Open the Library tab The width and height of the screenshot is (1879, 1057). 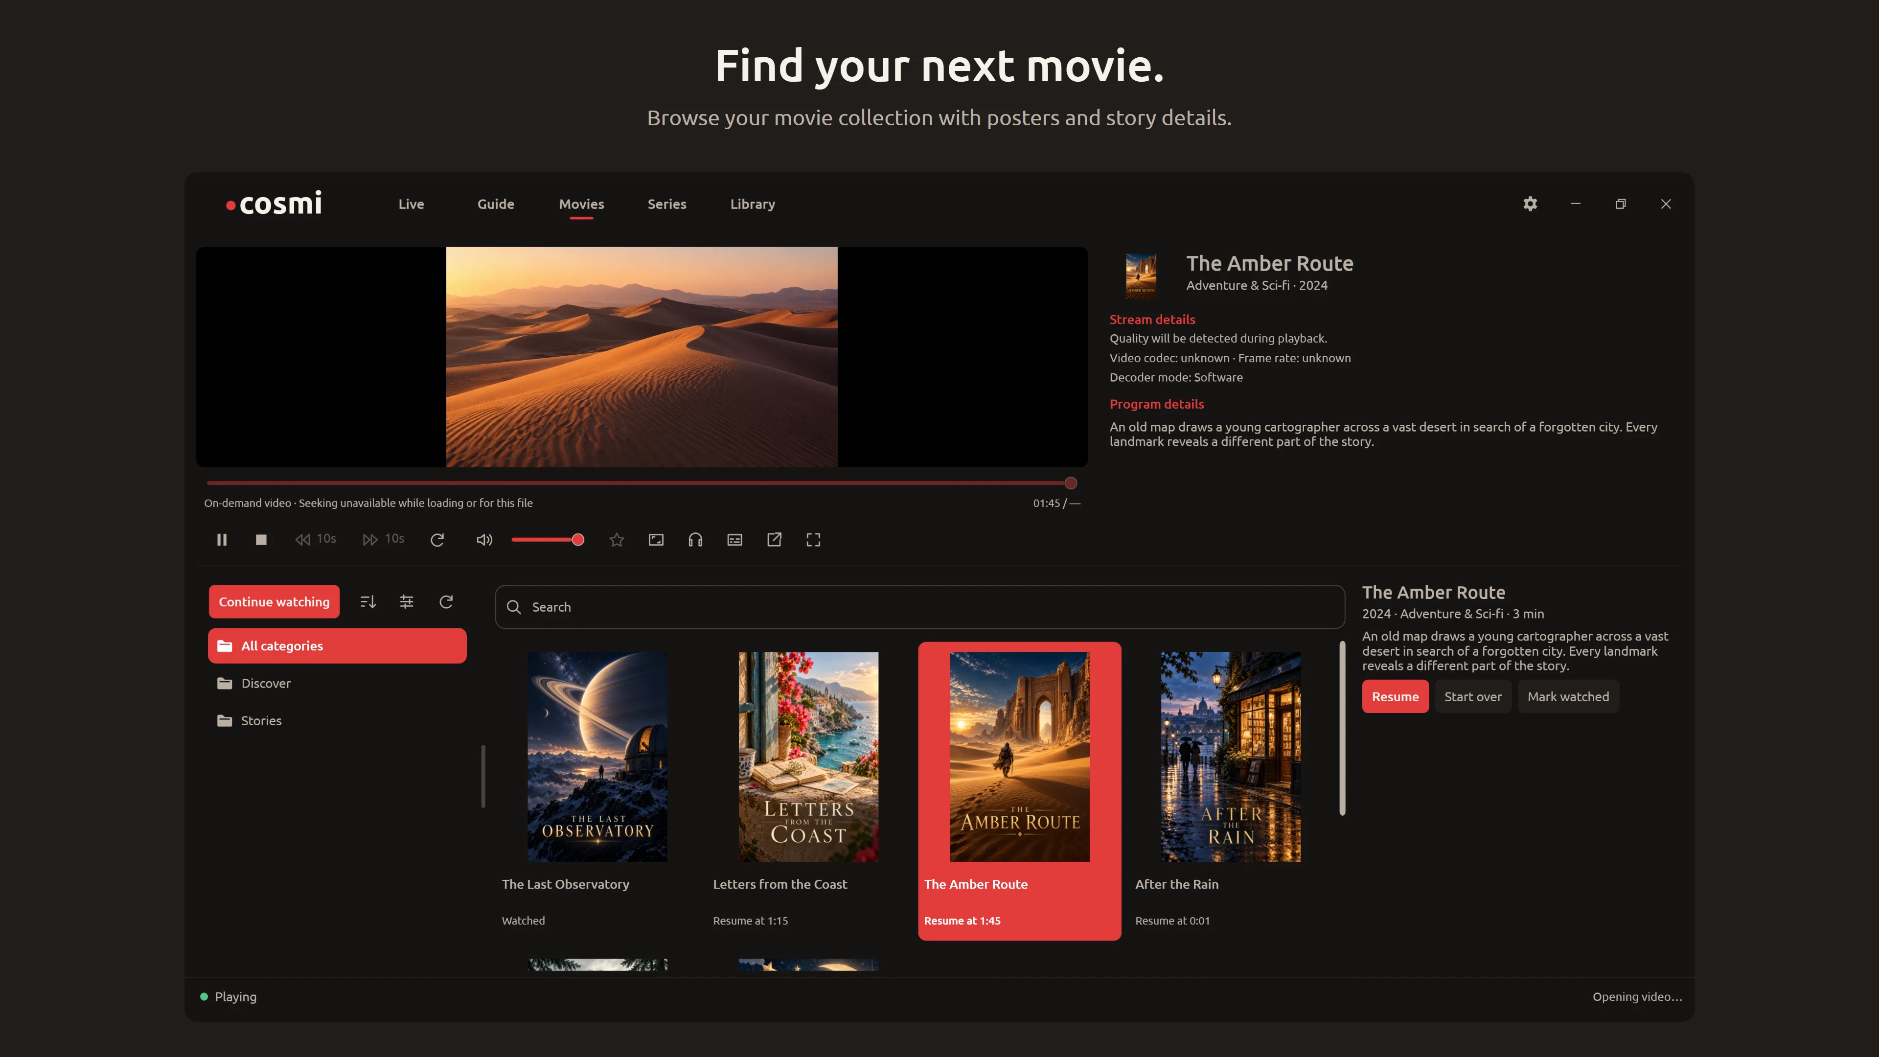(x=753, y=204)
